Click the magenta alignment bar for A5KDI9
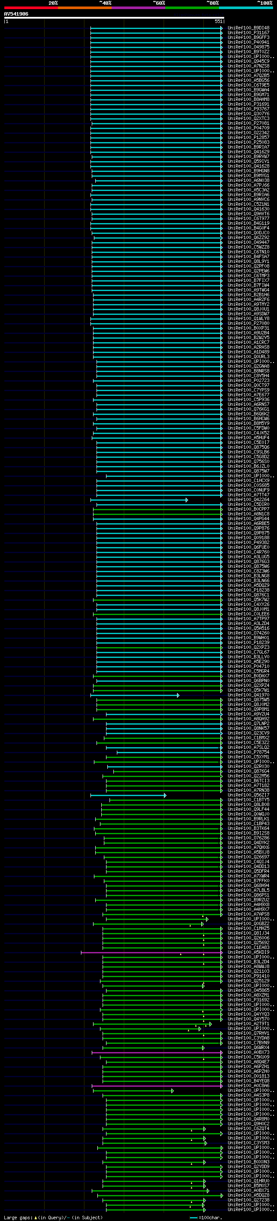This screenshot has width=277, height=1221. [151, 953]
